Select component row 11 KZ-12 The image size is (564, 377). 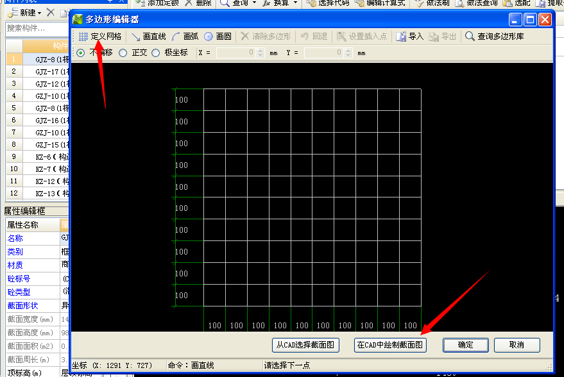tap(37, 181)
